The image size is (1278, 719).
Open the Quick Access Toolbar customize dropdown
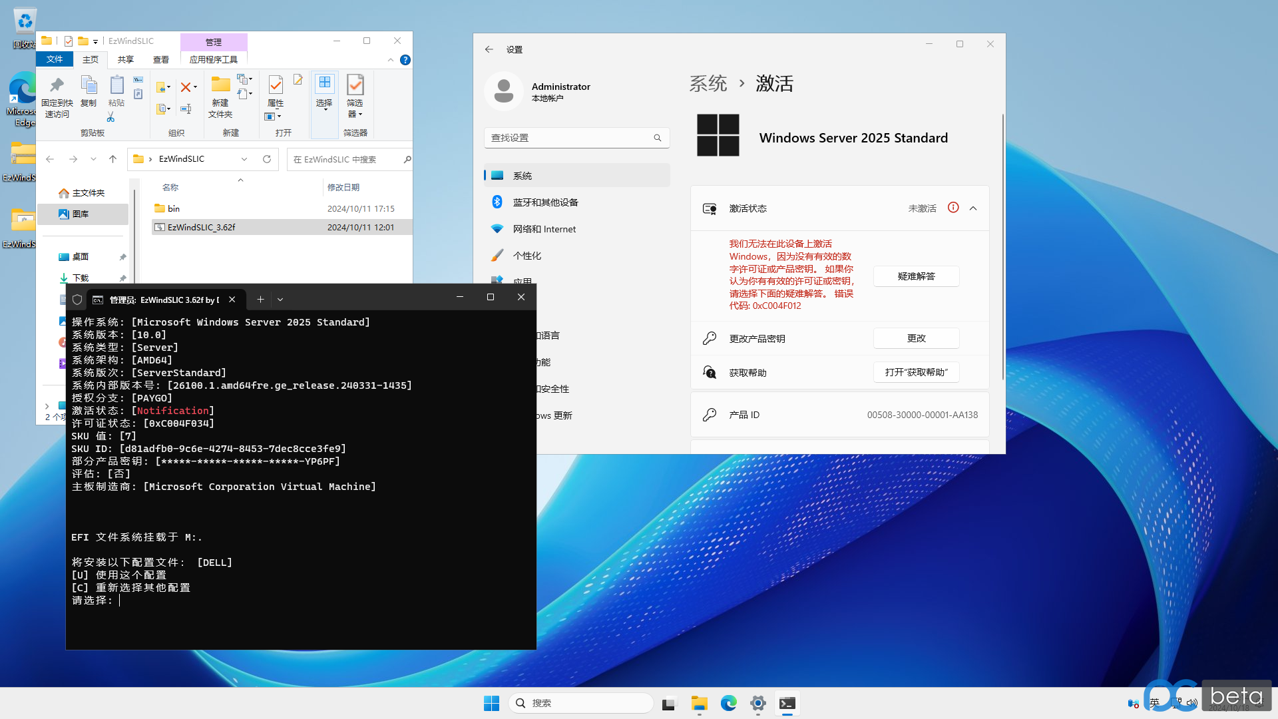pyautogui.click(x=95, y=41)
